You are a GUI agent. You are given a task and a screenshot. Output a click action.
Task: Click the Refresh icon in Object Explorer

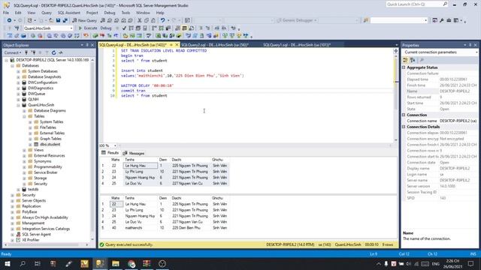pos(53,52)
